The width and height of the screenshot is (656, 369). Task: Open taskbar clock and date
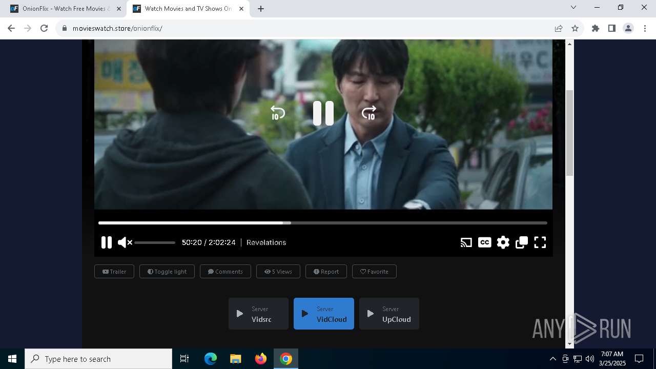click(612, 359)
